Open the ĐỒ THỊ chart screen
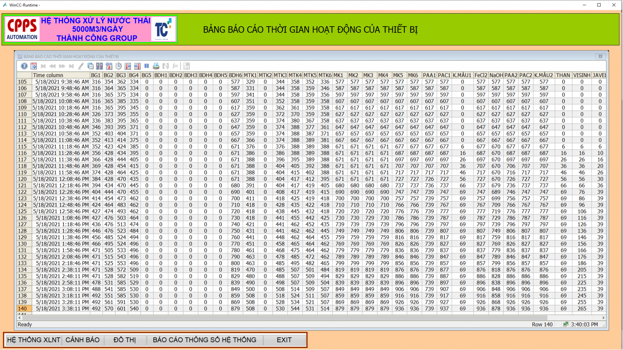This screenshot has height=350, width=623. tap(125, 340)
